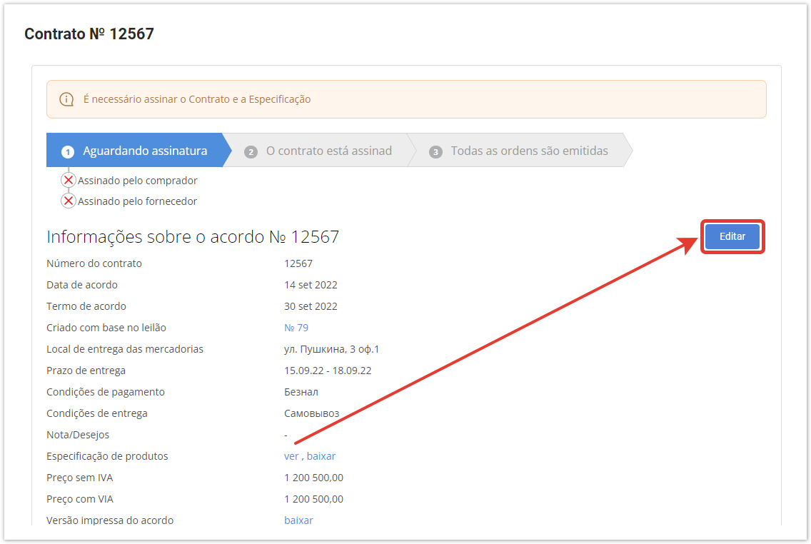Select the Todas as ordens são emitidas step

(x=529, y=151)
